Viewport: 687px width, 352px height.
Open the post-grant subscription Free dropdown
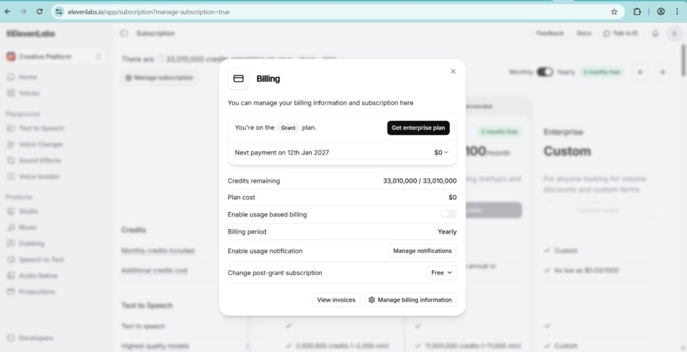point(442,273)
